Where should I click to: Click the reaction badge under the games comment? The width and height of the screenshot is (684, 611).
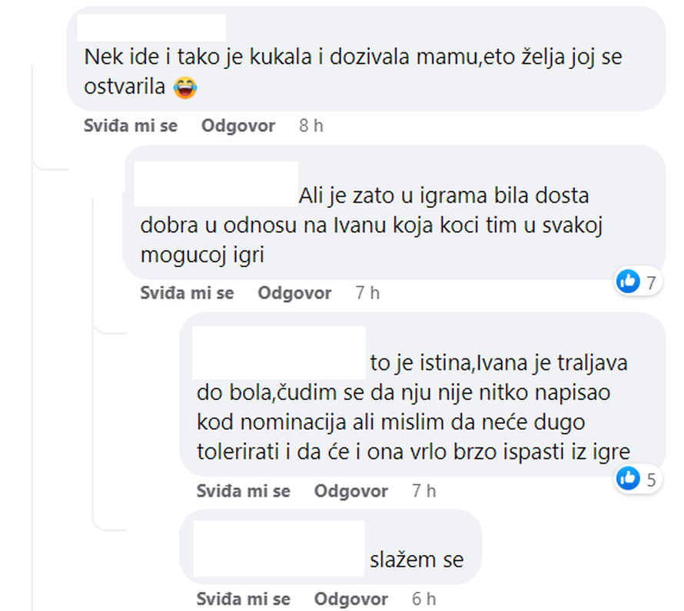point(627,282)
